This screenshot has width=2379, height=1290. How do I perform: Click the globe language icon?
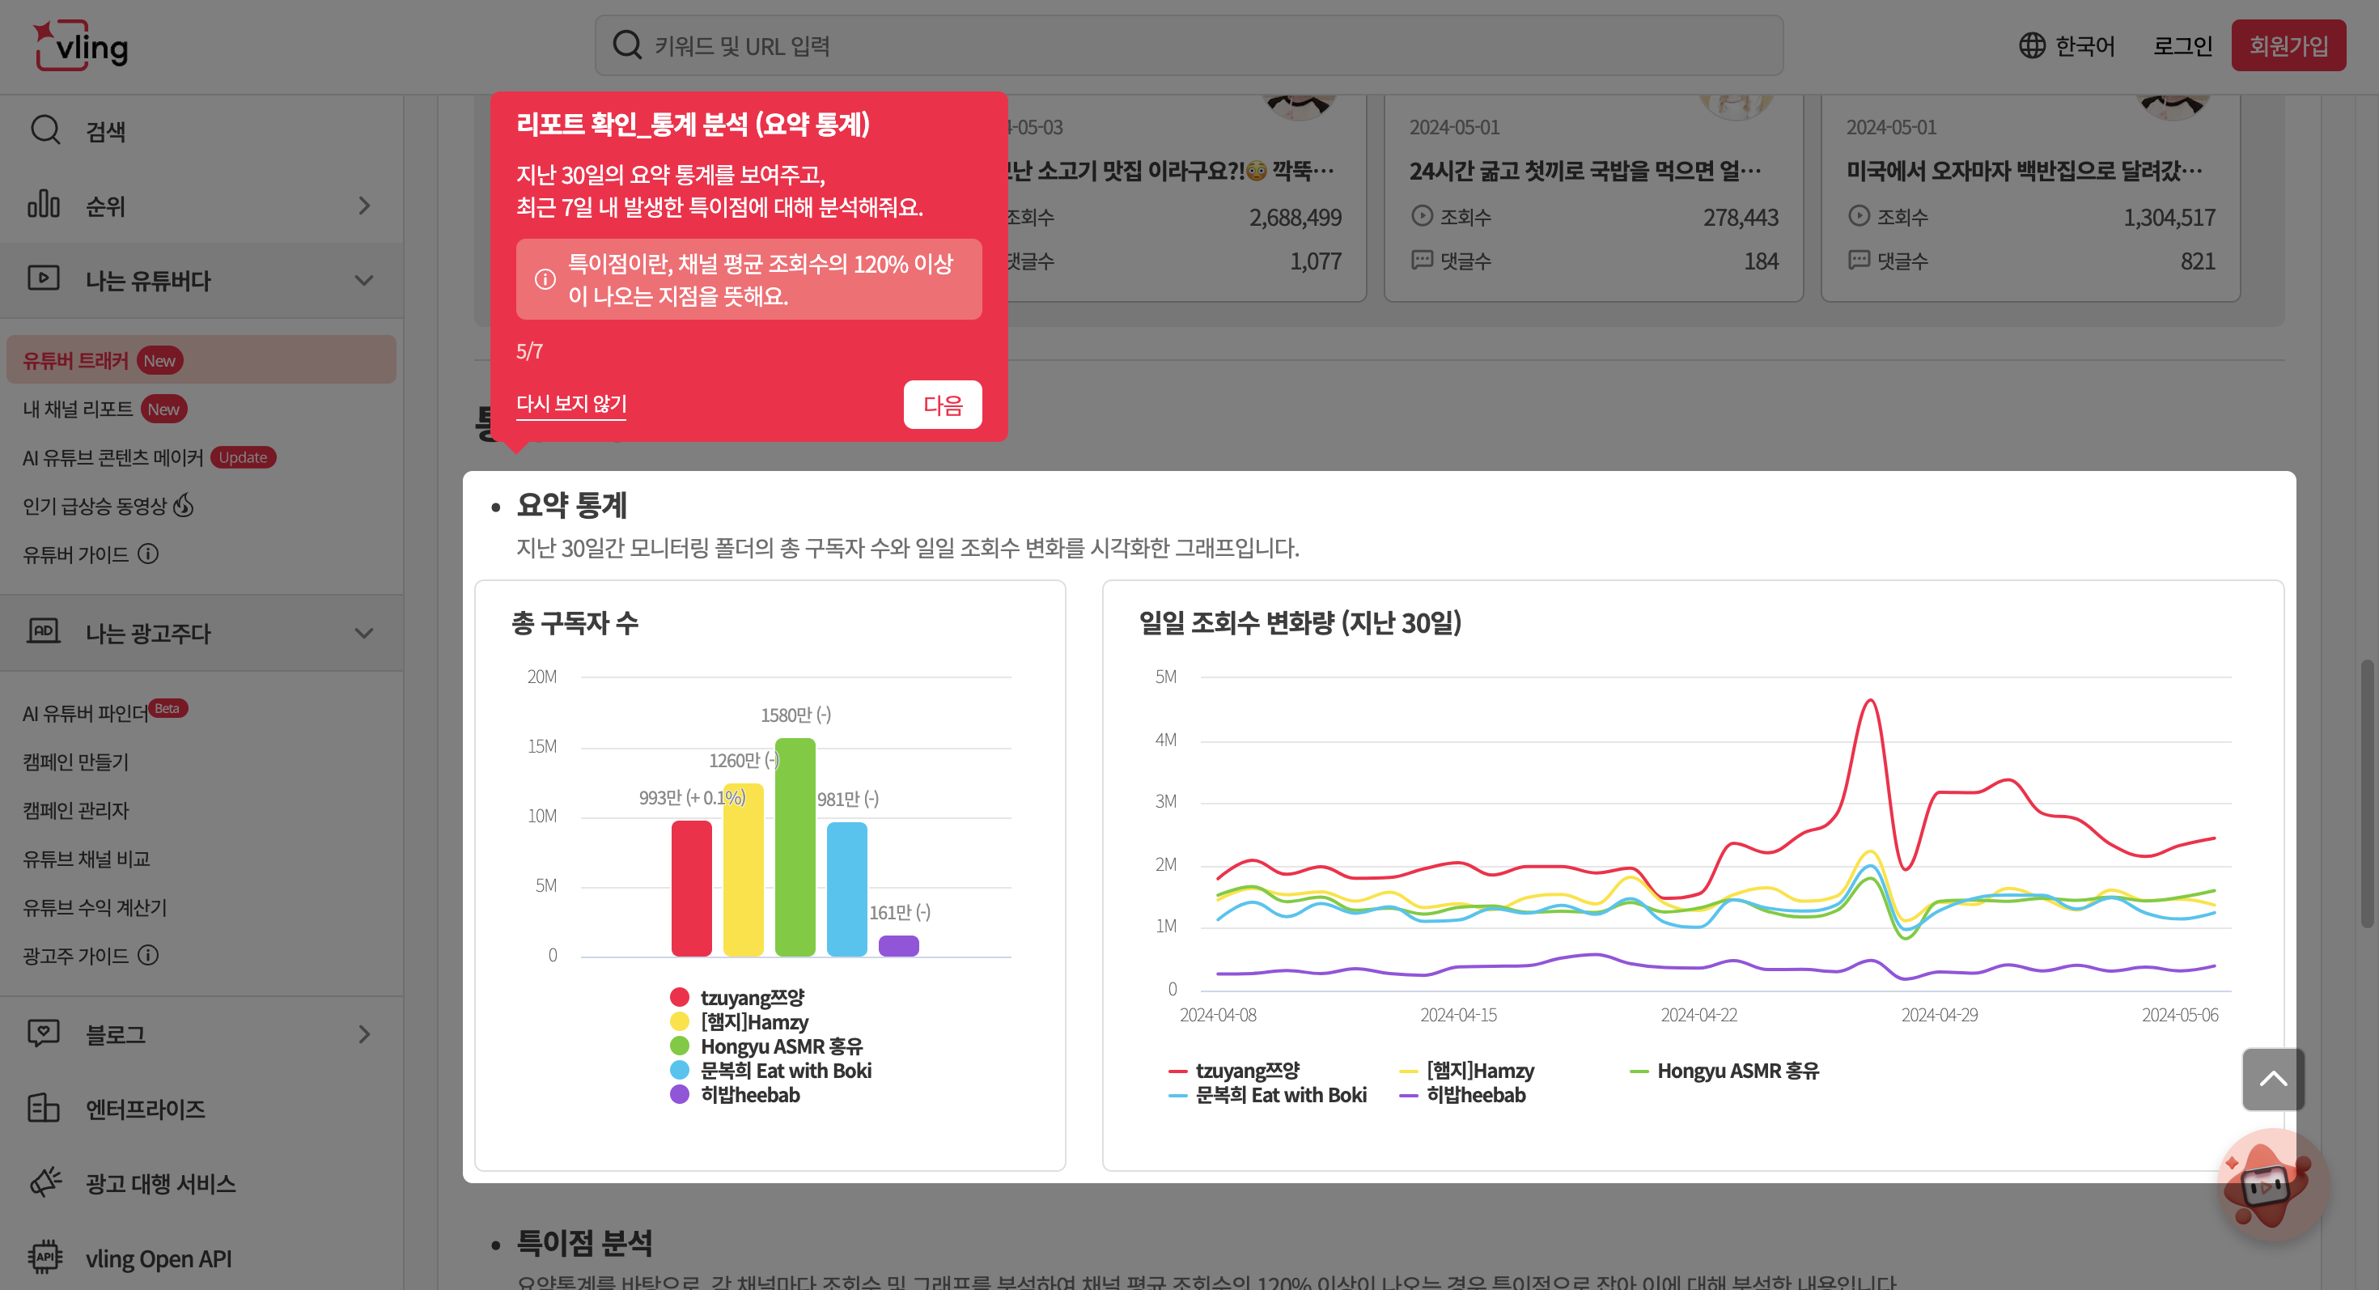coord(2032,45)
